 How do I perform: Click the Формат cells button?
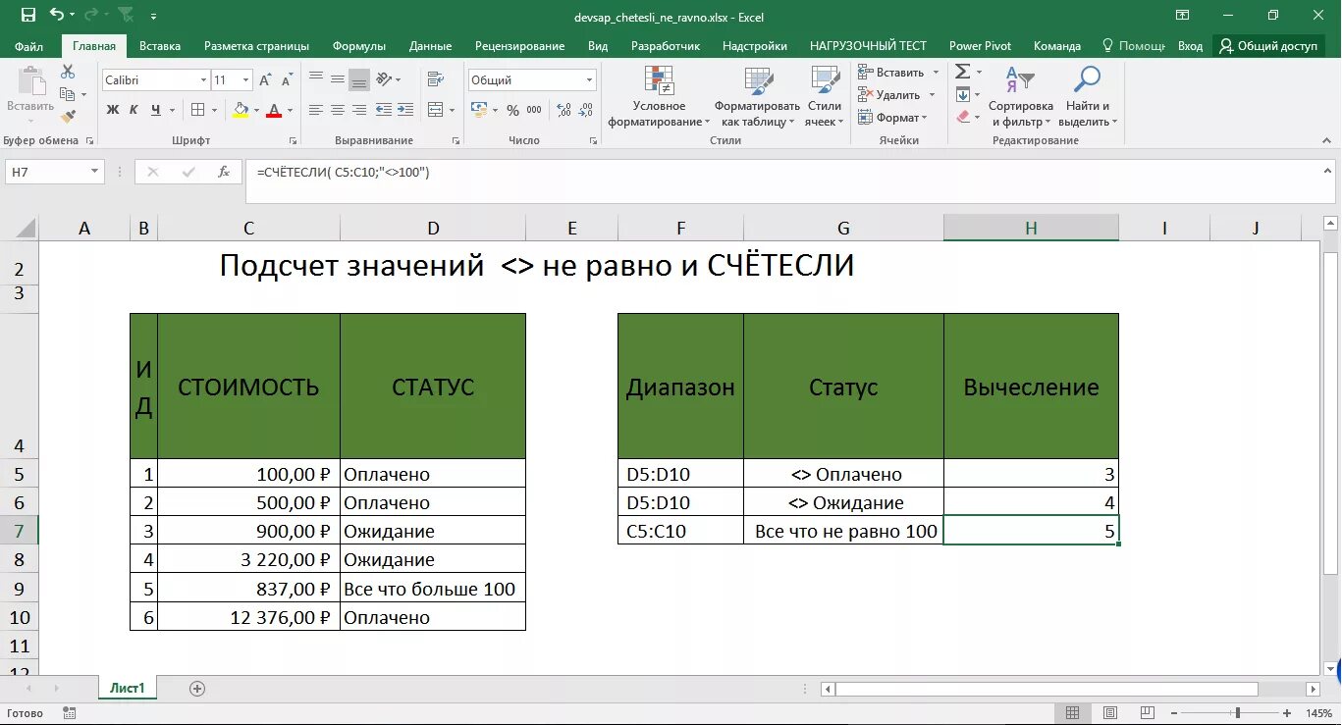892,118
